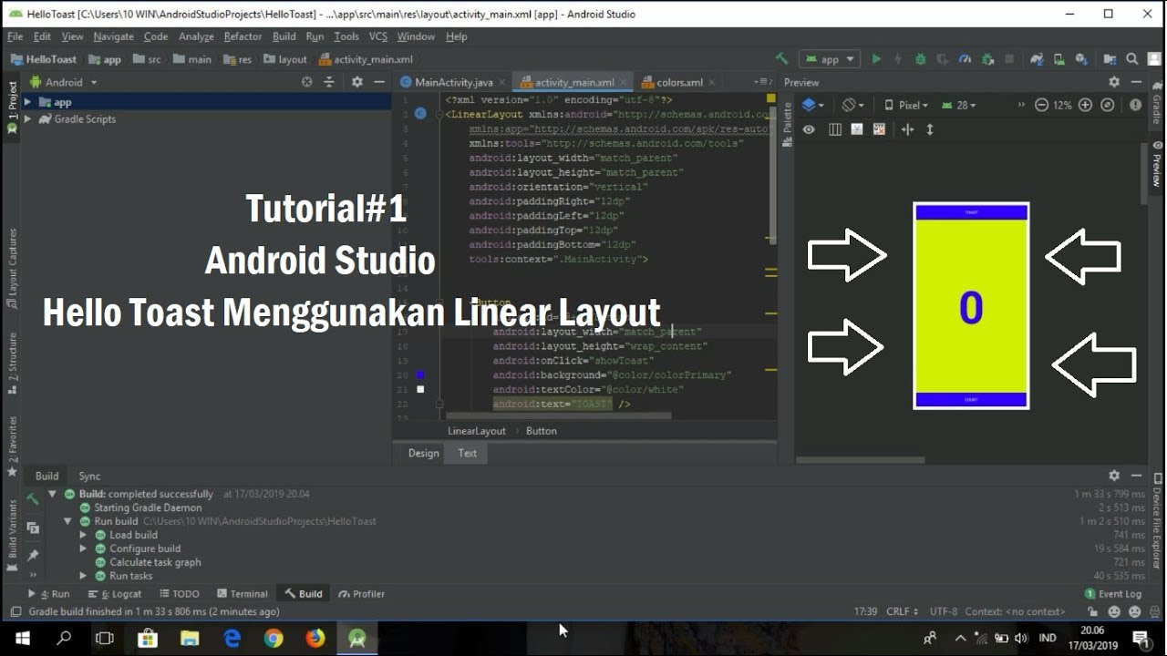Click the white color gutter swatch
This screenshot has height=656, width=1167.
[x=420, y=389]
